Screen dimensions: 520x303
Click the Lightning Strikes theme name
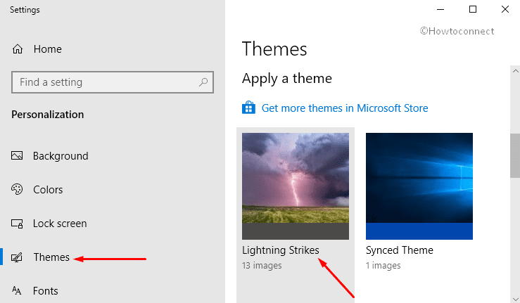coord(281,250)
